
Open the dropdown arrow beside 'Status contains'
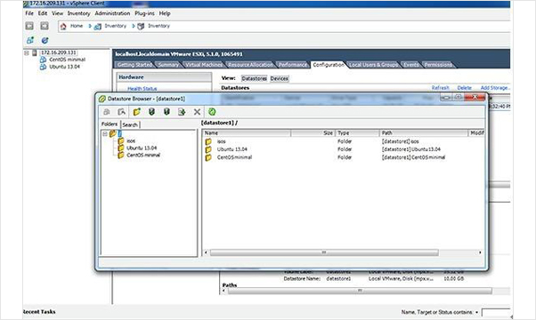click(x=476, y=312)
